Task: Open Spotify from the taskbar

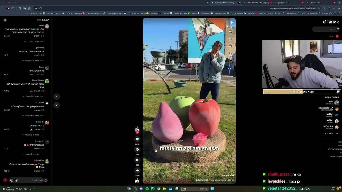Action: click(x=147, y=189)
